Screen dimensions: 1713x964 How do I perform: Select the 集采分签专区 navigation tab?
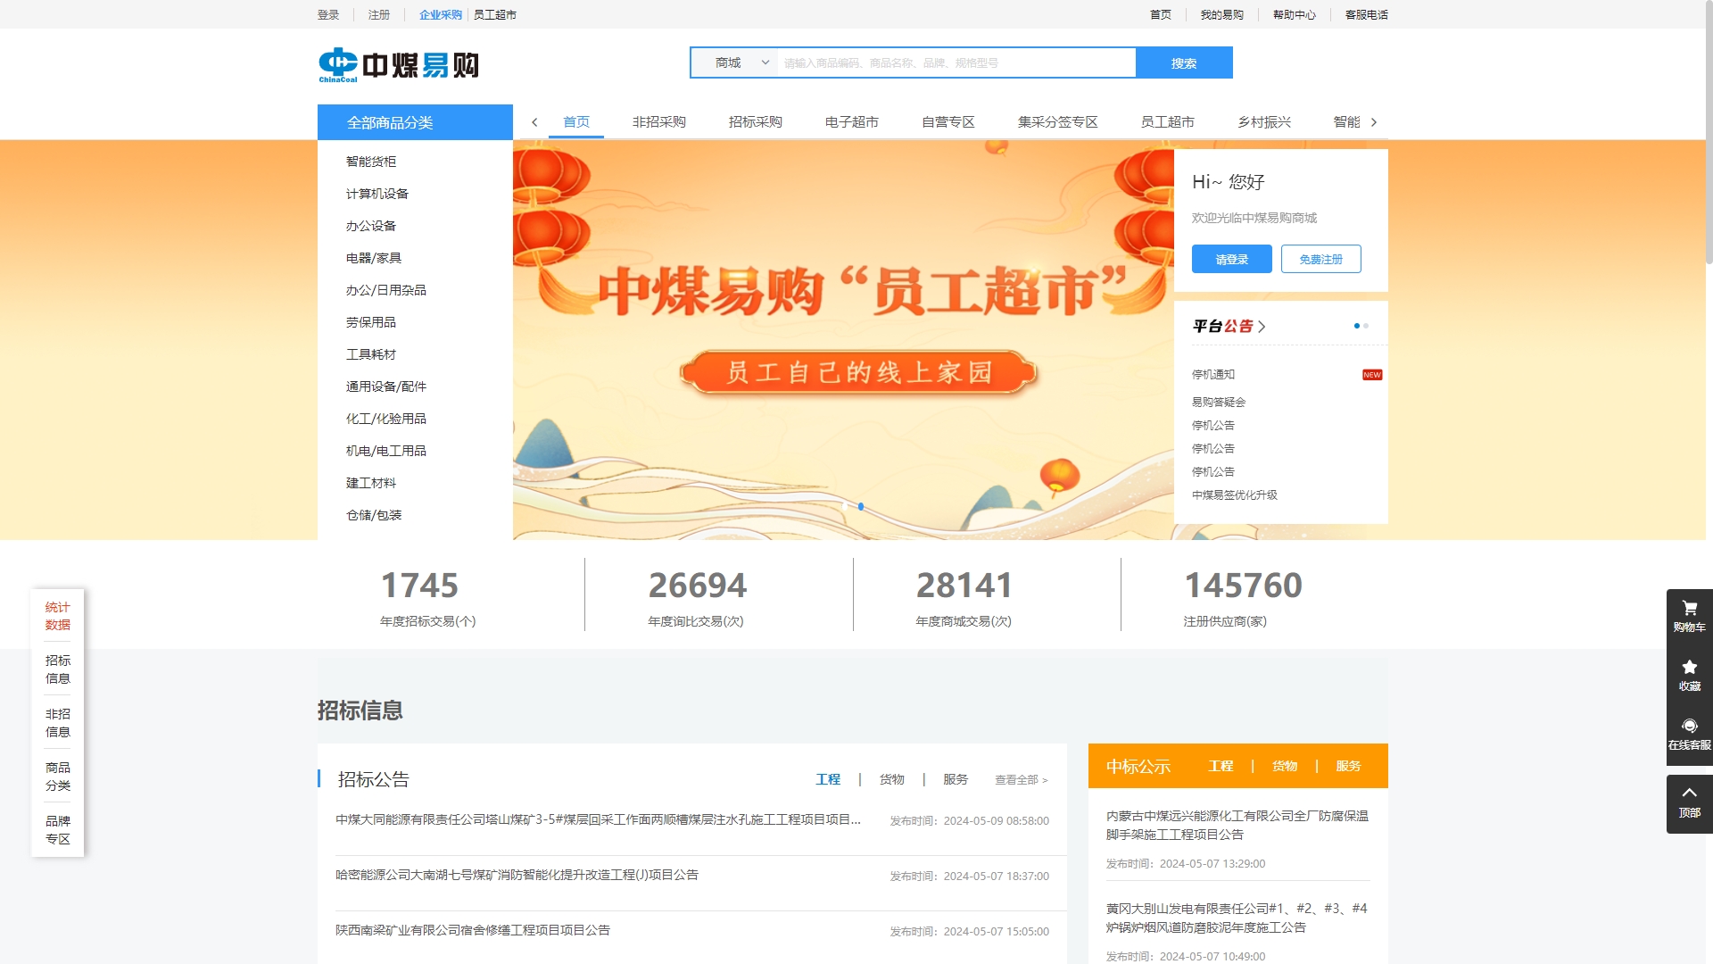pyautogui.click(x=1058, y=122)
